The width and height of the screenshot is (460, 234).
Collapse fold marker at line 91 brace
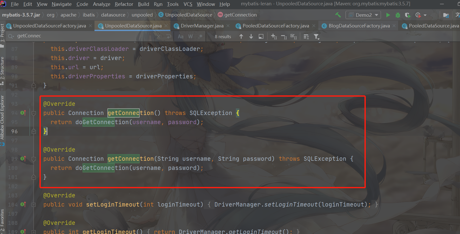coord(34,85)
